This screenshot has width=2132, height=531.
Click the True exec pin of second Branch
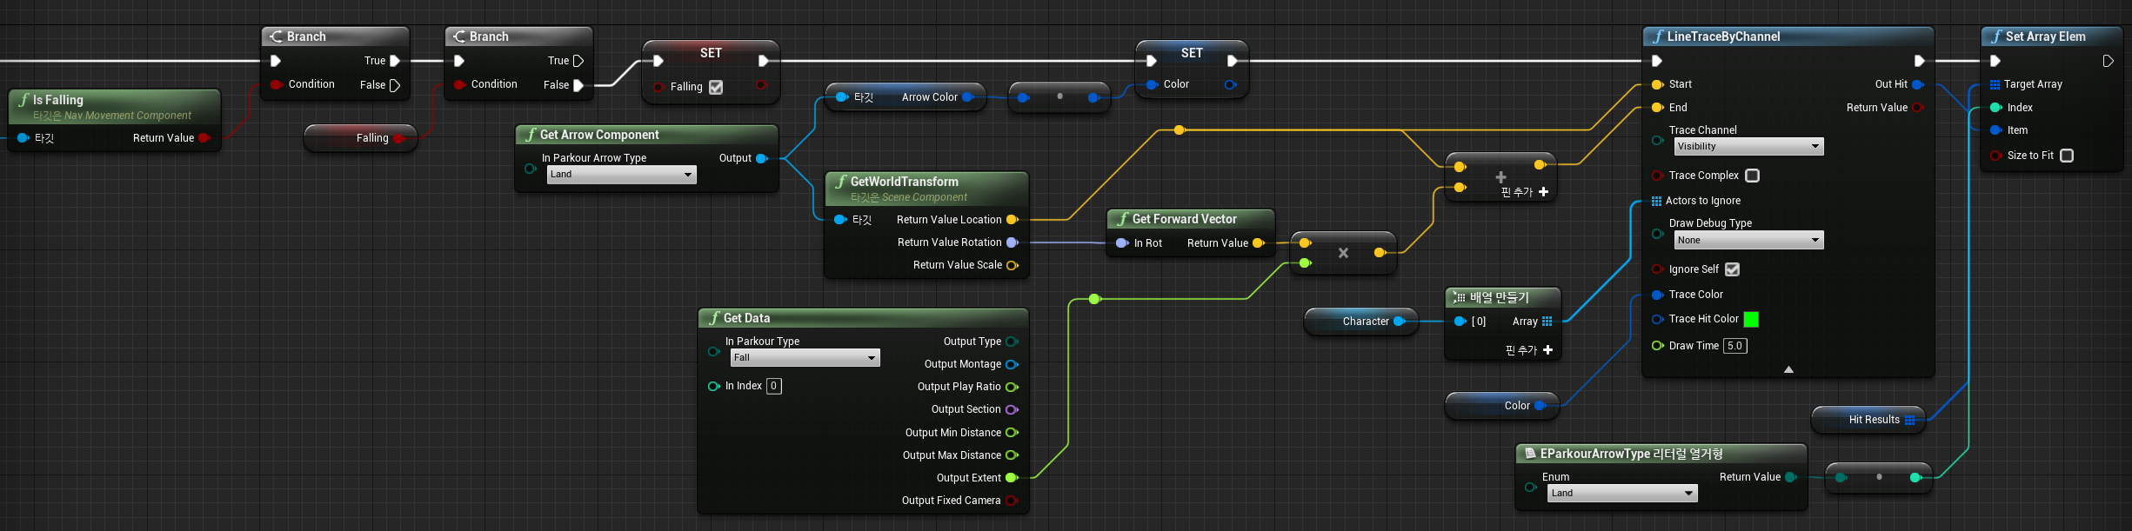tap(578, 61)
